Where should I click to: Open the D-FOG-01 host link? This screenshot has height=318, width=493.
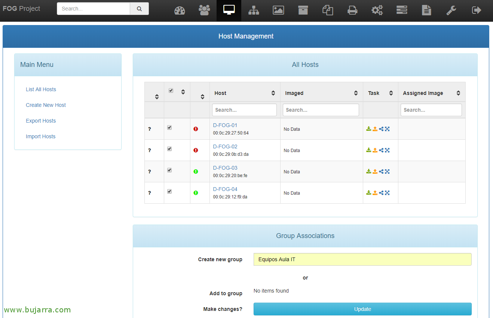coord(225,125)
